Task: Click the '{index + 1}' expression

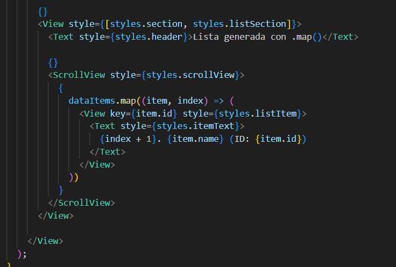Action: click(128, 139)
